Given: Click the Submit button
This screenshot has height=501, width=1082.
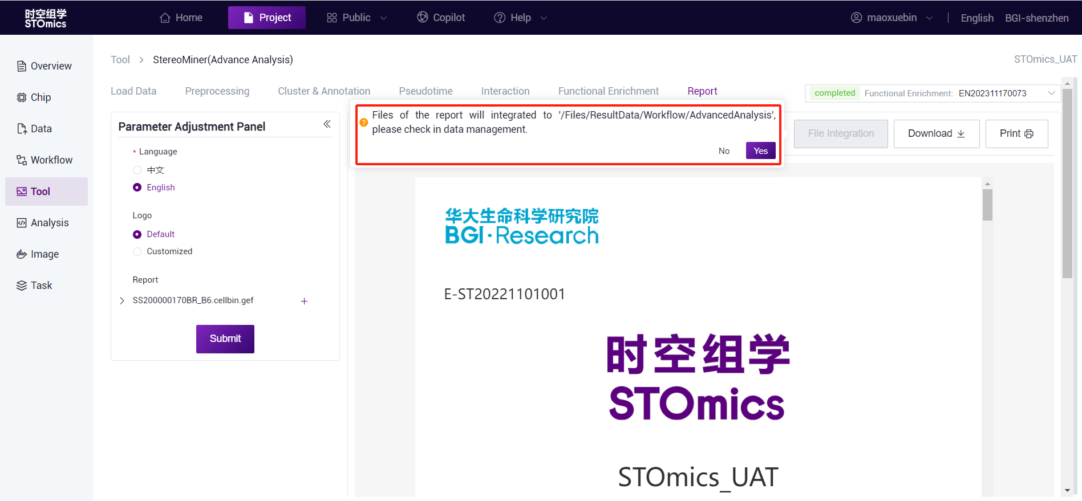Looking at the screenshot, I should (x=225, y=339).
